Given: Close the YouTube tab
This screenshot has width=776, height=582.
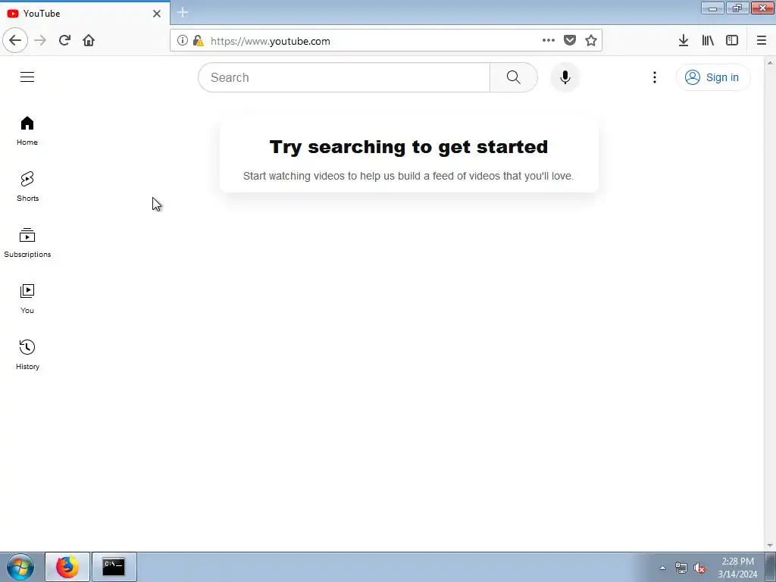Looking at the screenshot, I should pyautogui.click(x=157, y=14).
